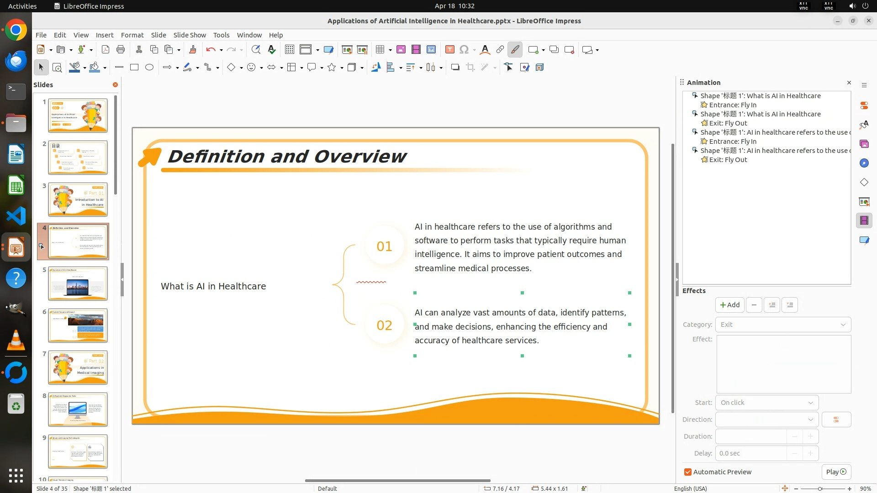877x493 pixels.
Task: Expand the Direction dropdown in Effects
Action: pyautogui.click(x=766, y=420)
